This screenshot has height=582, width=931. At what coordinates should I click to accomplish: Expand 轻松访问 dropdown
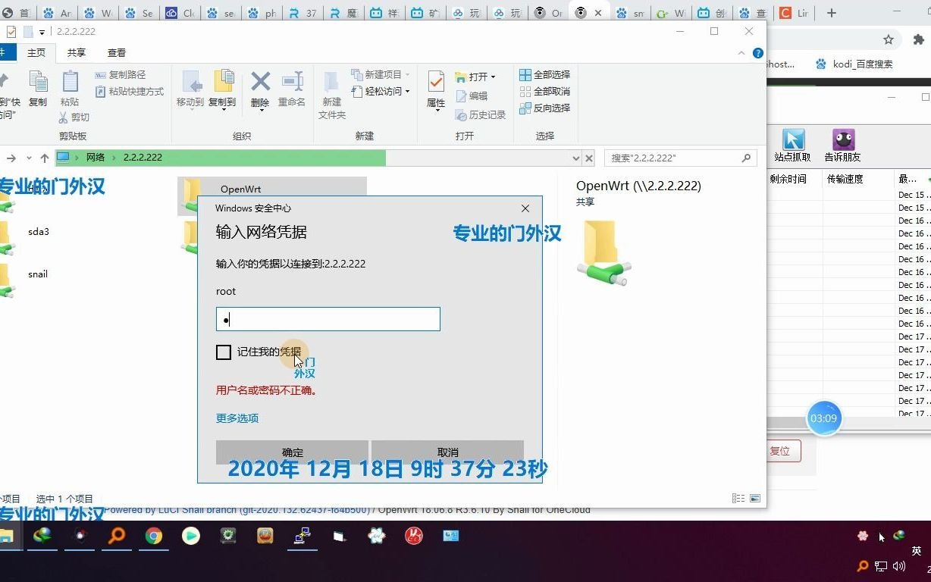(x=407, y=92)
